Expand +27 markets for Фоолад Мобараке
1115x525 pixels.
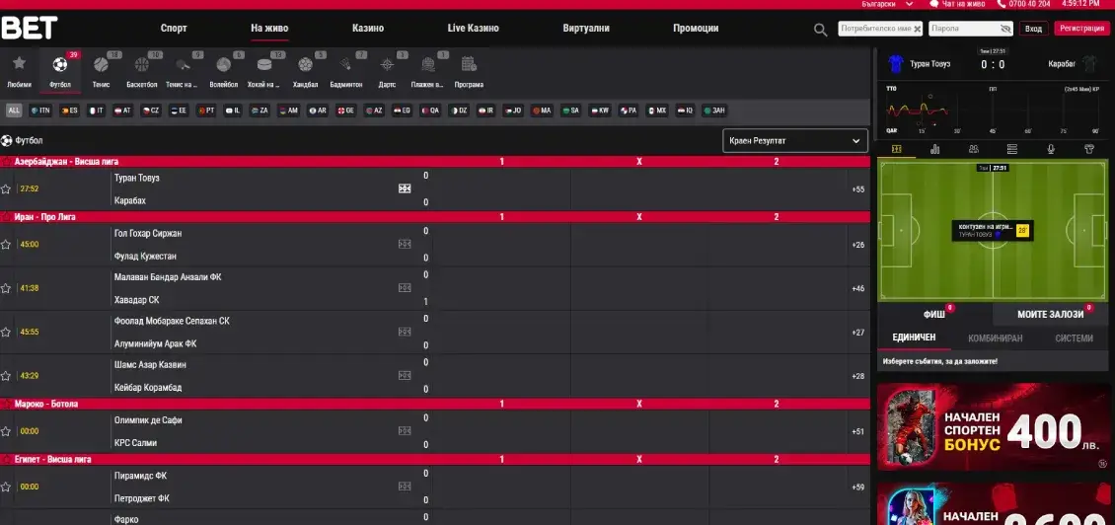coord(857,333)
